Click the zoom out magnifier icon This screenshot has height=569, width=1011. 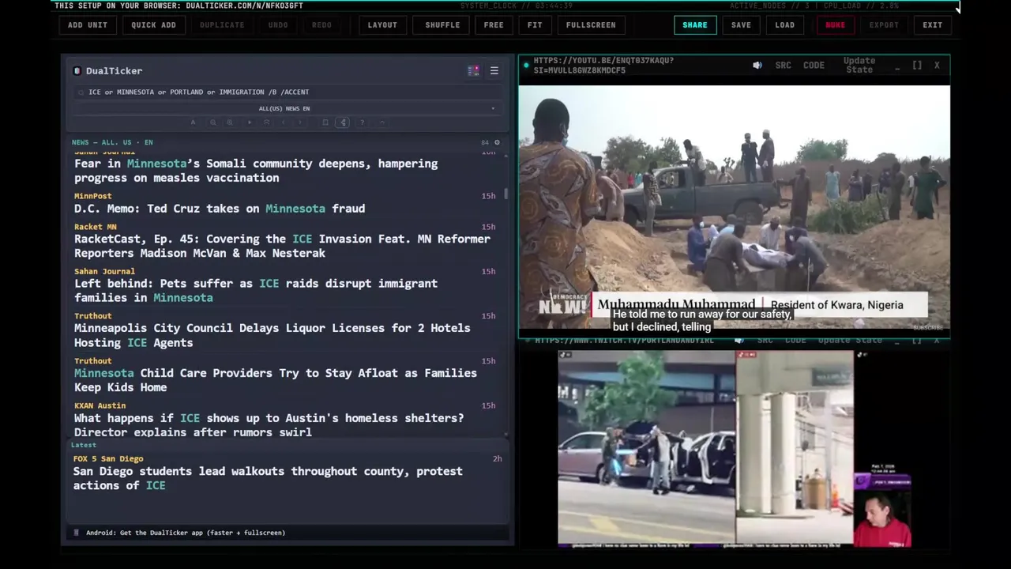click(213, 122)
